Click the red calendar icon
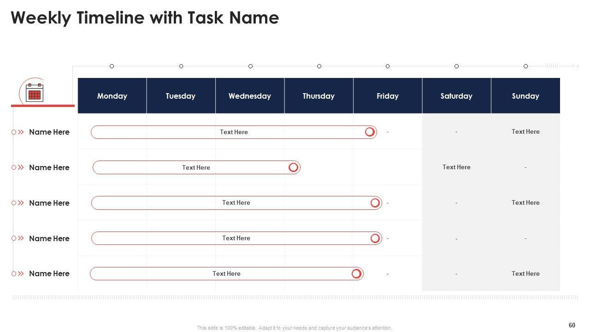 pyautogui.click(x=35, y=93)
